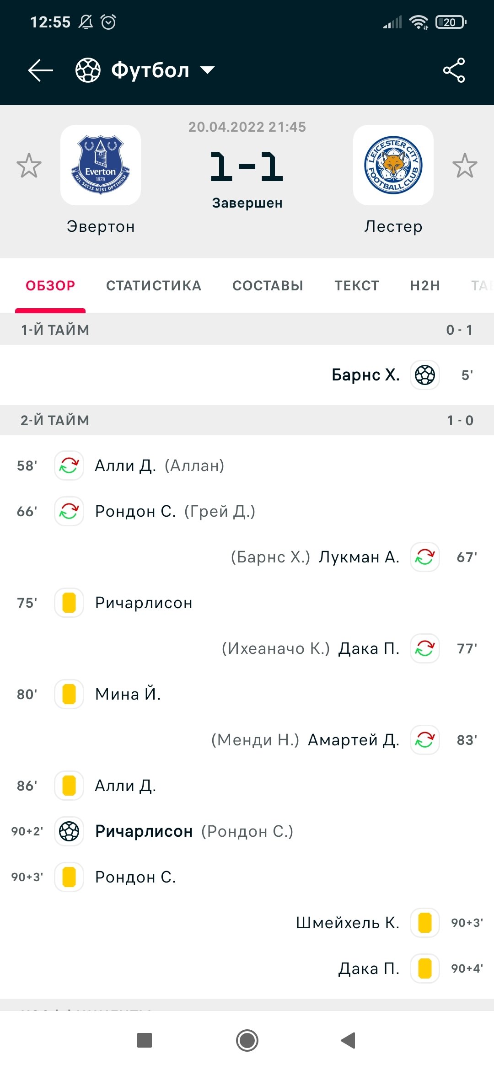Tap the 67' substitution icon for Лукман А.
The height and width of the screenshot is (1070, 494).
[x=425, y=557]
